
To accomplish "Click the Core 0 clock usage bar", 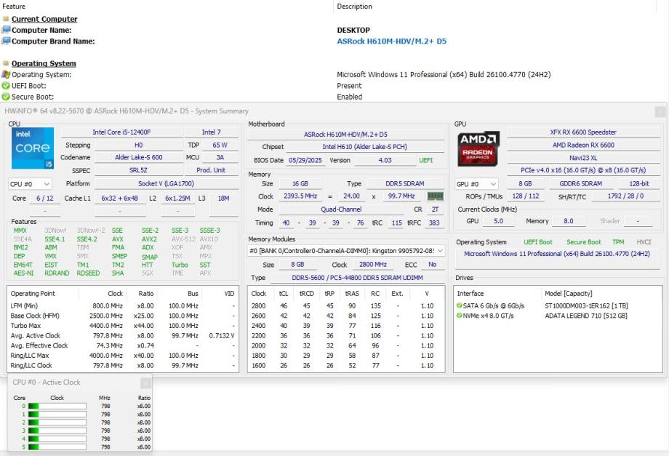I will point(57,407).
